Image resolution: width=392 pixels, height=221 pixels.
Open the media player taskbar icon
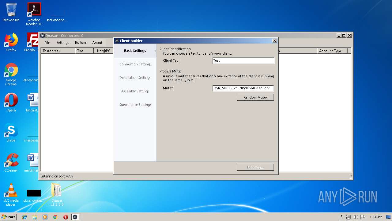(x=45, y=217)
